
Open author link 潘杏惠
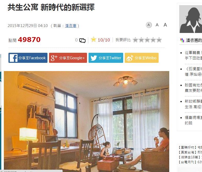71,26
